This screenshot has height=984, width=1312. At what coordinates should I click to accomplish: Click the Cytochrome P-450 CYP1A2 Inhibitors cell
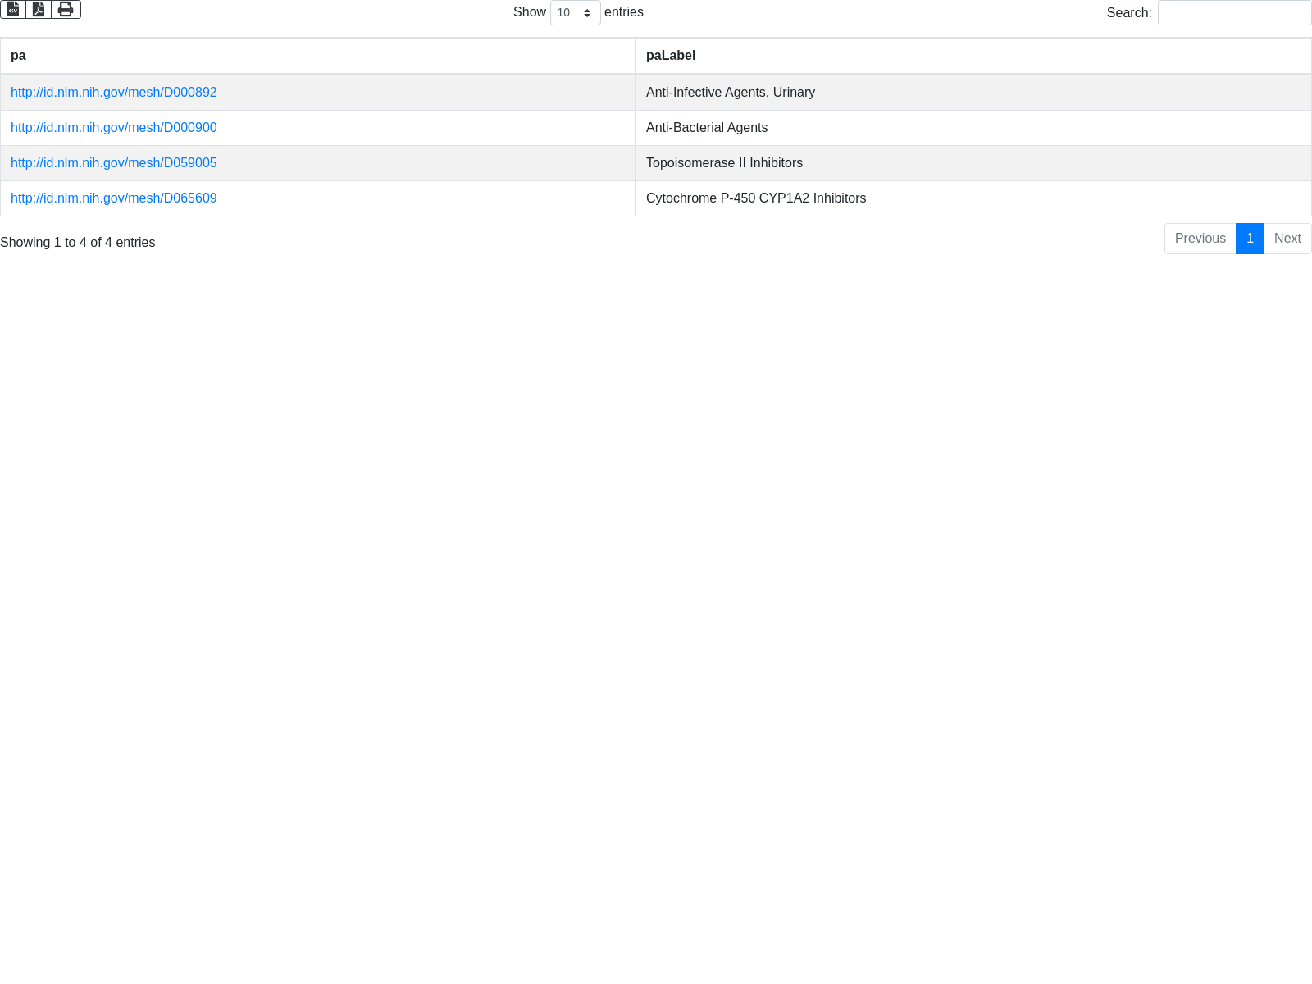[755, 198]
